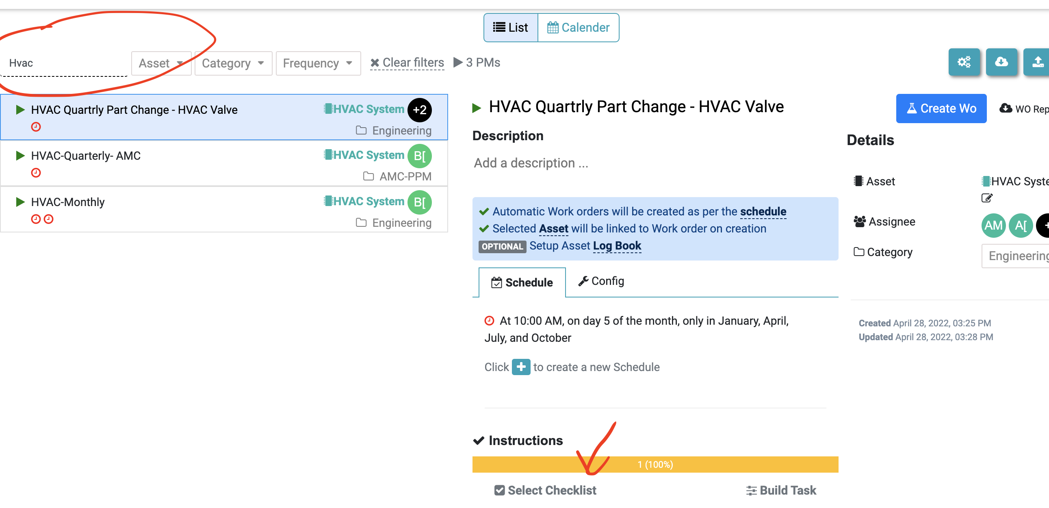The image size is (1049, 508).
Task: Open the Asset filter dropdown
Action: click(161, 63)
